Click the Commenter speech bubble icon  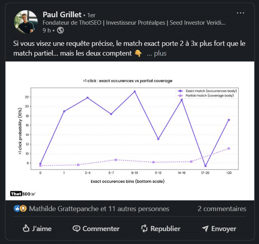[x=77, y=228]
